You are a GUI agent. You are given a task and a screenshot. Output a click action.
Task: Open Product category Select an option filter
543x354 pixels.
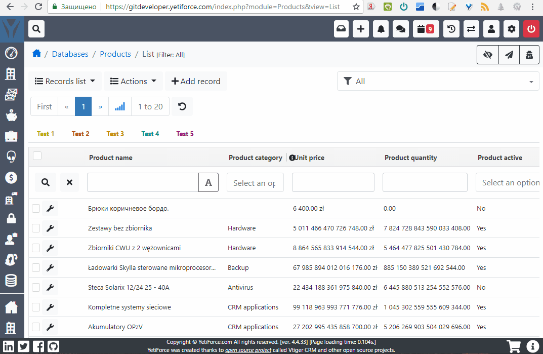[255, 182]
